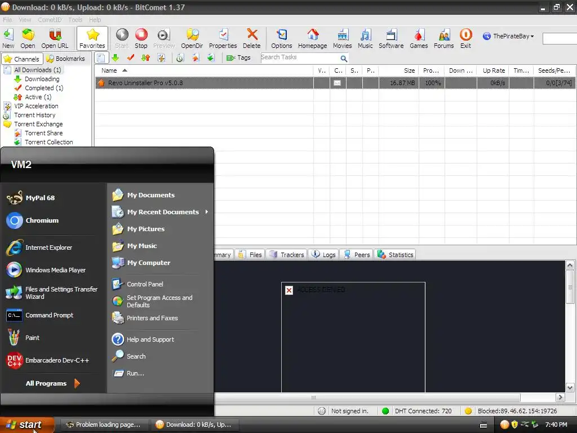Image resolution: width=577 pixels, height=433 pixels.
Task: Select Active (1) in sidebar
Action: [38, 97]
